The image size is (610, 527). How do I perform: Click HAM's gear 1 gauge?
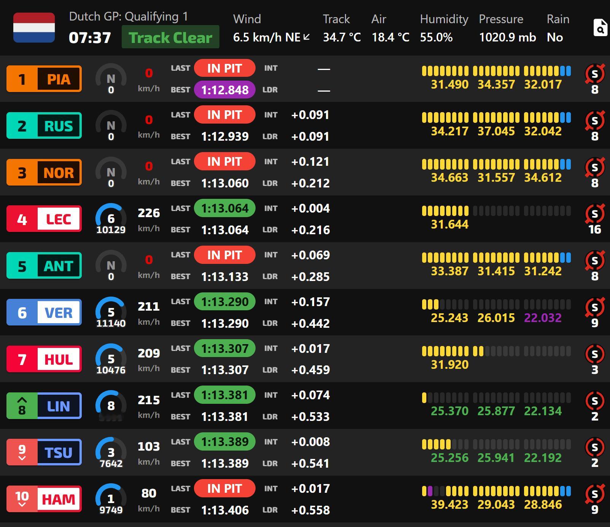pos(111,500)
